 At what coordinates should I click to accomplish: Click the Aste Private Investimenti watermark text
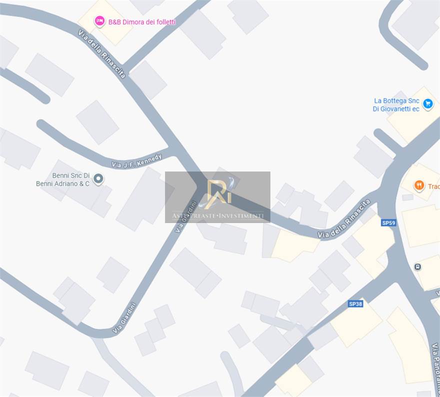coord(218,215)
